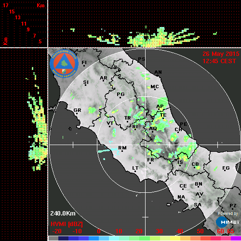Click the HVMI [dBZ] legend title
The width and height of the screenshot is (241, 241).
point(67,224)
